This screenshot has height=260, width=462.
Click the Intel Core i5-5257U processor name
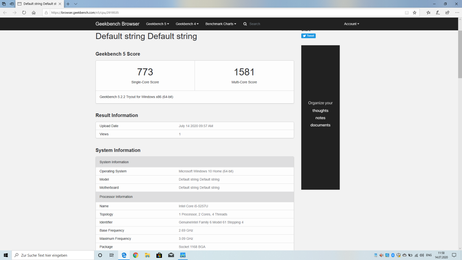[193, 206]
